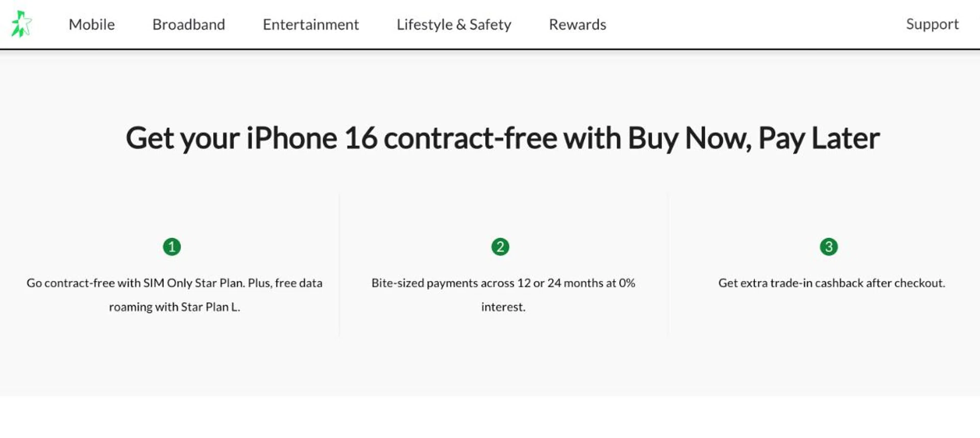Image resolution: width=980 pixels, height=438 pixels.
Task: Click "iPhone 16" words in the headline
Action: 311,138
